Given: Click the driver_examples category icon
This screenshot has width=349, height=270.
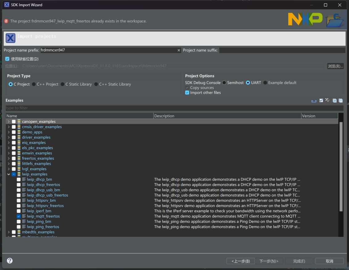Looking at the screenshot, I should [19, 137].
